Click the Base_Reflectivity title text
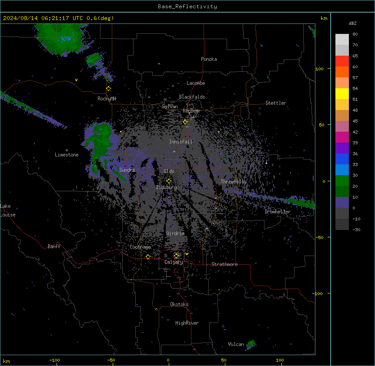 click(x=187, y=7)
